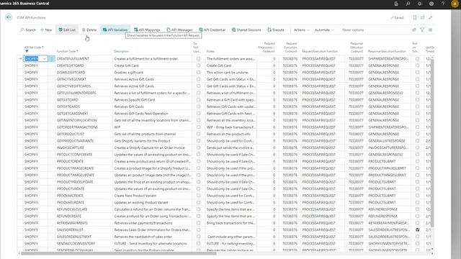Uncheck Run on Schedule for SALESORDERLIST
461x259 pixels.
point(418,230)
